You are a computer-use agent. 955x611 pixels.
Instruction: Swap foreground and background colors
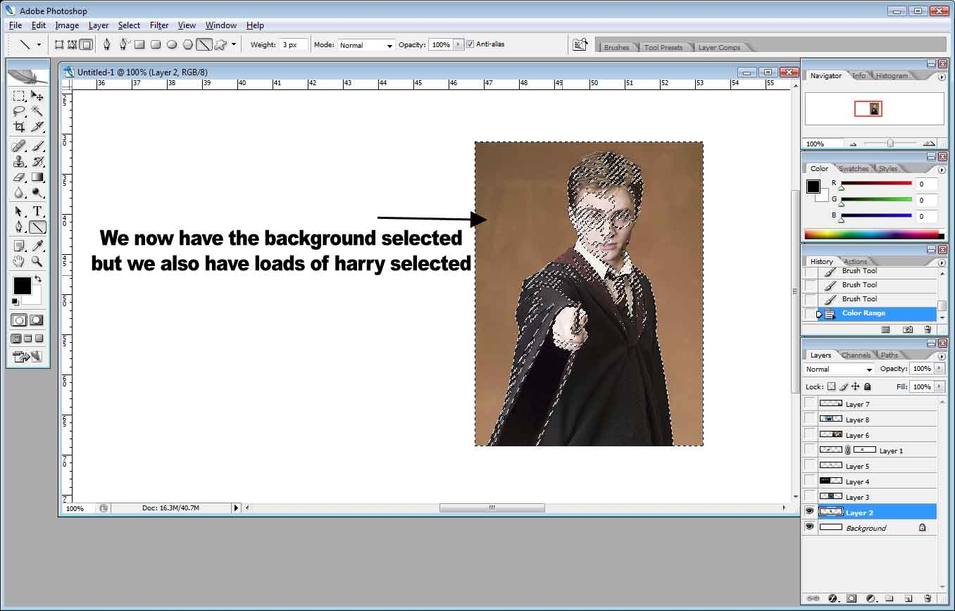click(38, 279)
